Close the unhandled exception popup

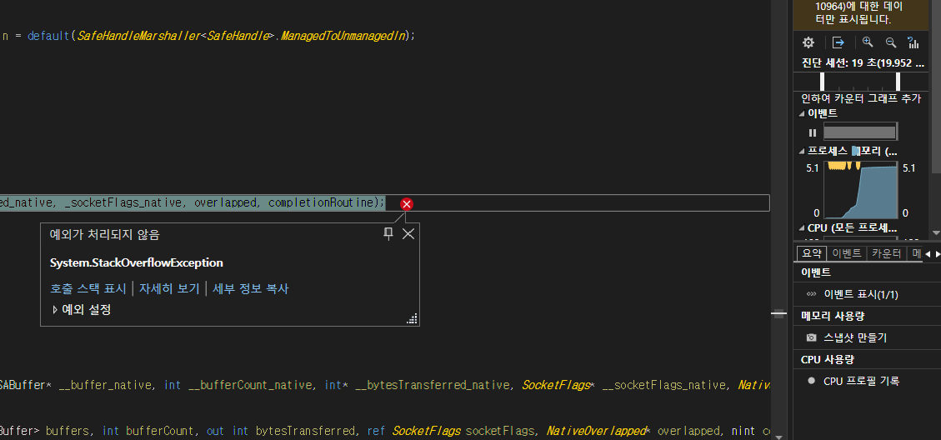408,234
